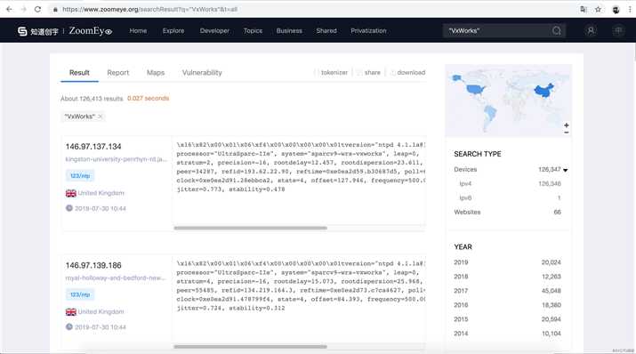The image size is (636, 354).
Task: Filter by Devices search type
Action: (465, 170)
